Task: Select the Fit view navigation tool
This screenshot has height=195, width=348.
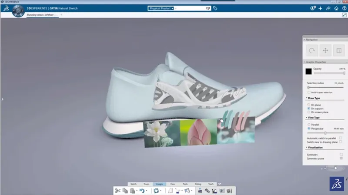Action: 339,50
